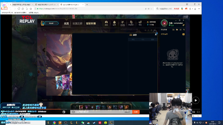The height and width of the screenshot is (125, 223).
Task: Click the PLAY button in League client
Action: tap(52, 23)
